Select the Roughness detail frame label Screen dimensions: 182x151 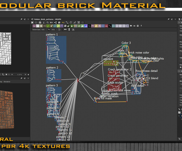point(147,71)
